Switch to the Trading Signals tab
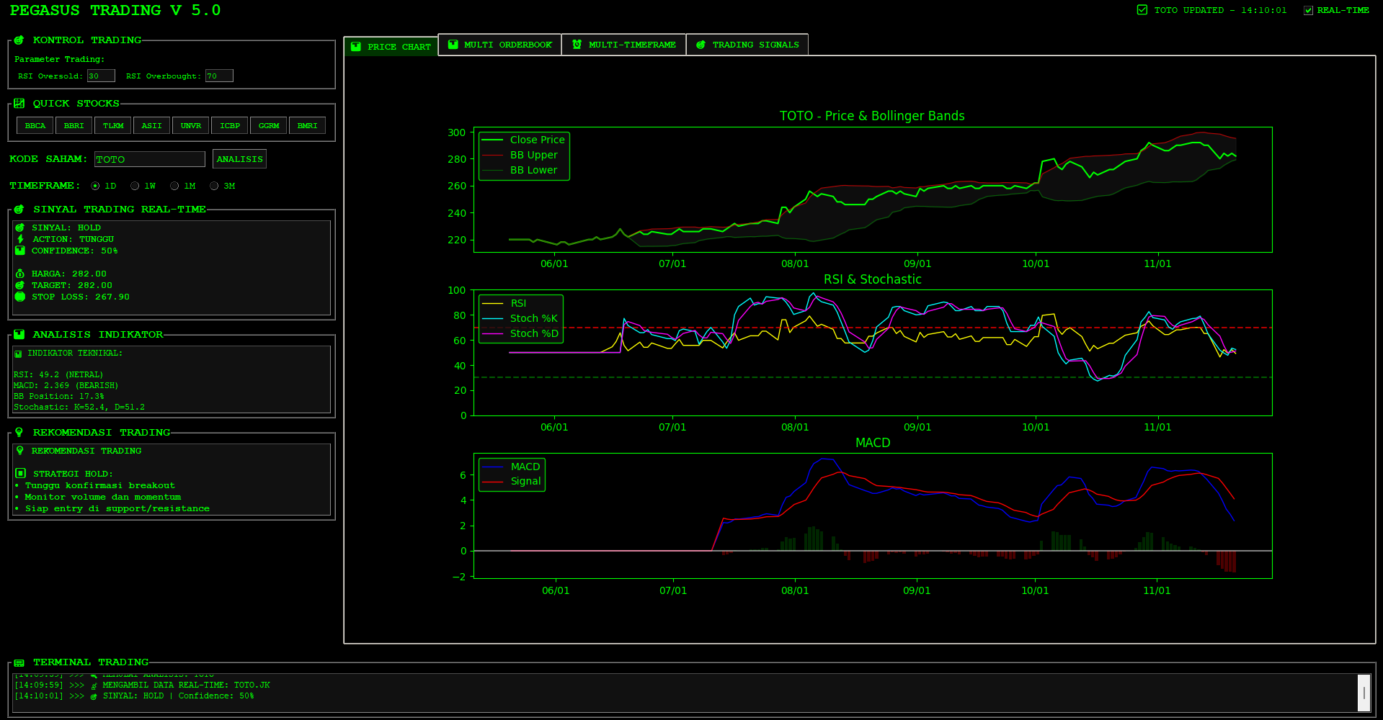The height and width of the screenshot is (720, 1383). (x=747, y=45)
